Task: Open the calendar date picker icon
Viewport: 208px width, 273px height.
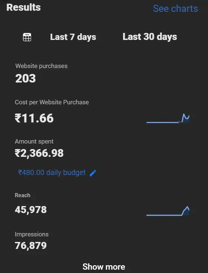Action: point(27,37)
